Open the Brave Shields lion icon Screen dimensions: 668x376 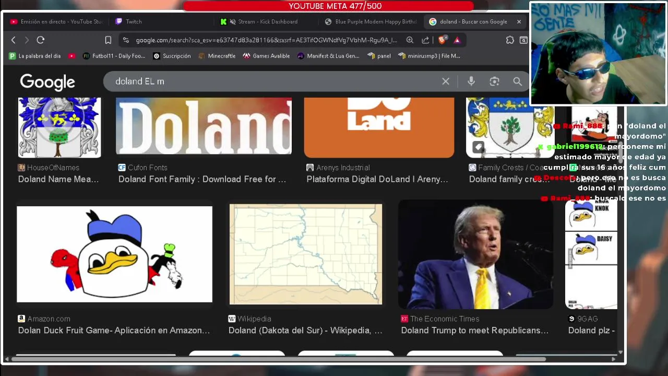point(442,40)
